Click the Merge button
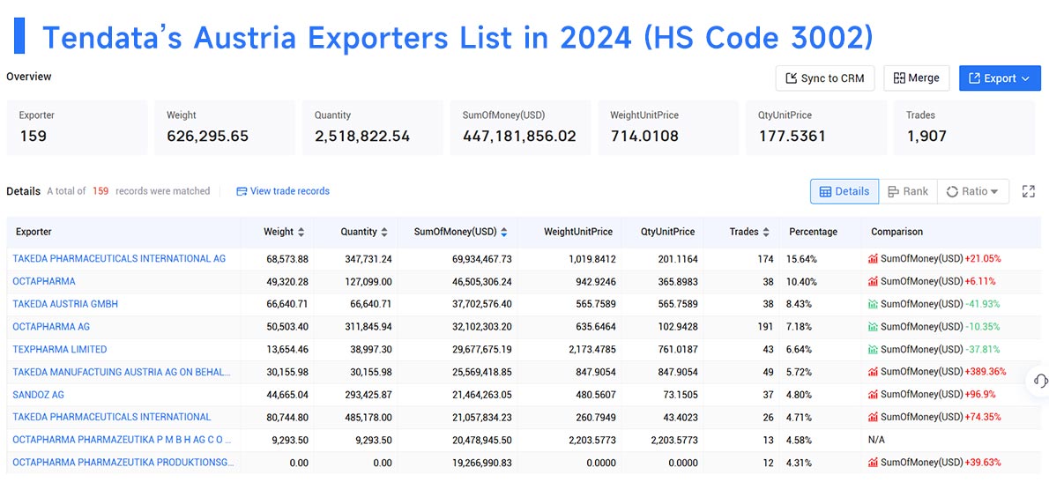The height and width of the screenshot is (482, 1049). (x=916, y=78)
